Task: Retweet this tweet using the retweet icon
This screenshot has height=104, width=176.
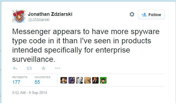Action: [x=29, y=68]
